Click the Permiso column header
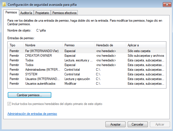This screenshot has height=131, width=173. (79, 45)
